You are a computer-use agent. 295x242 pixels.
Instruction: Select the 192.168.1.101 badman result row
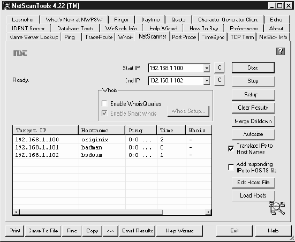click(x=112, y=147)
